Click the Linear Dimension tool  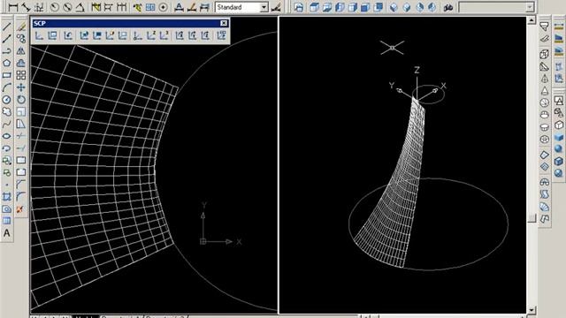click(13, 7)
